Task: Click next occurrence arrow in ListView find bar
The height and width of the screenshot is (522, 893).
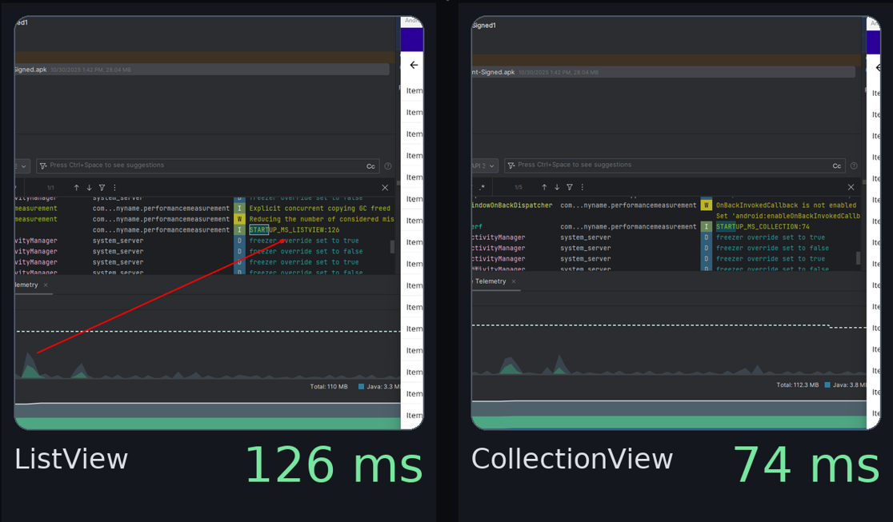Action: coord(89,188)
